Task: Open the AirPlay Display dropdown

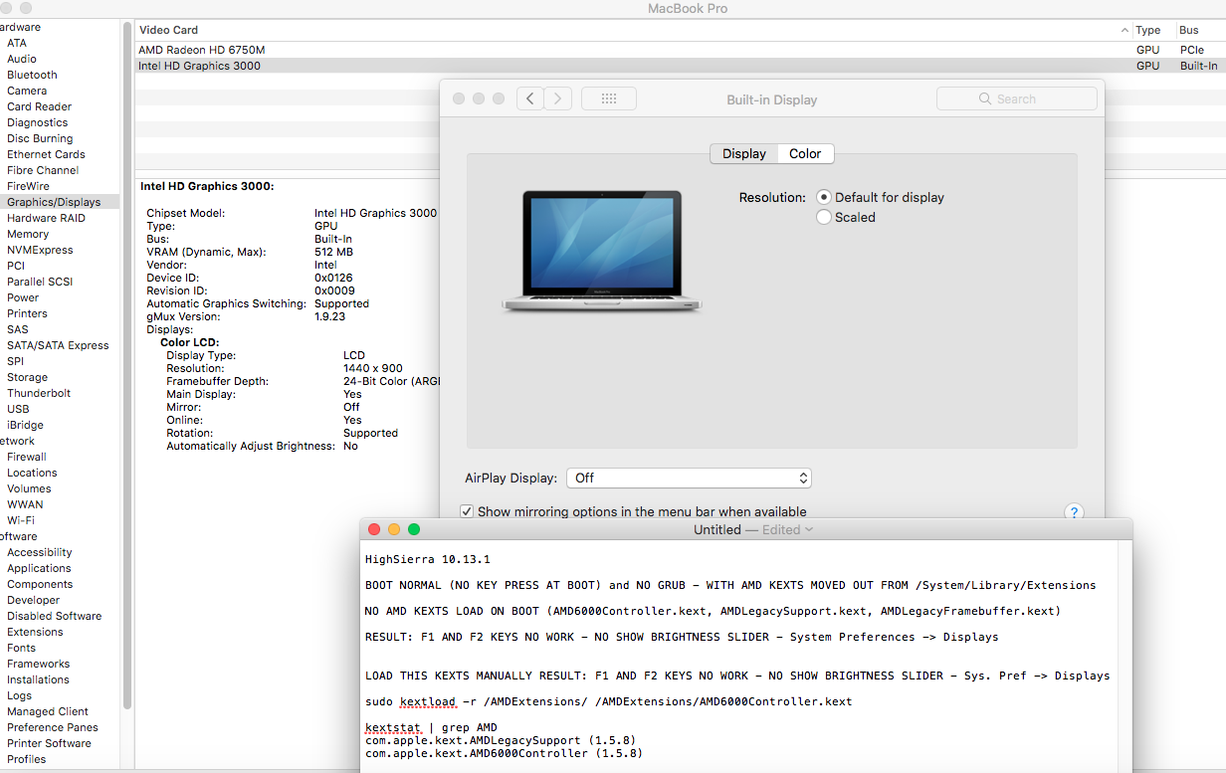Action: click(x=690, y=478)
